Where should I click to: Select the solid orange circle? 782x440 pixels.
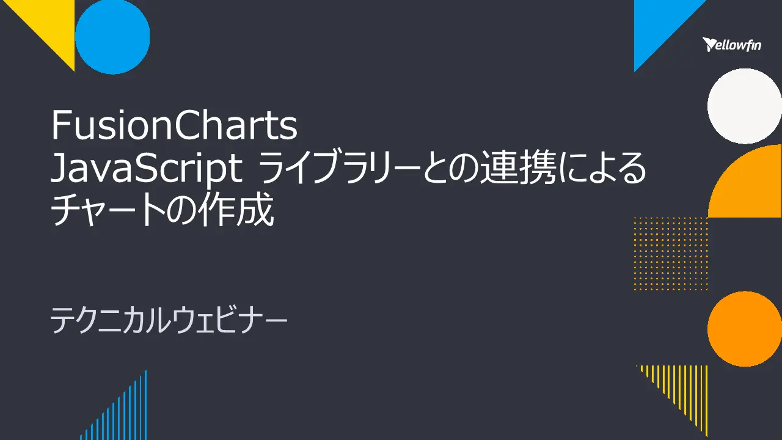744,329
